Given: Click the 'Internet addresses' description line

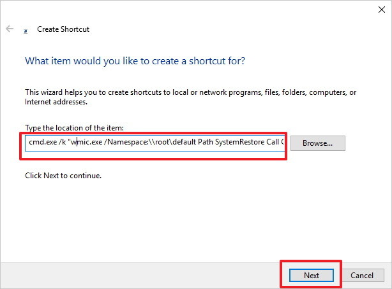Looking at the screenshot, I should 56,101.
